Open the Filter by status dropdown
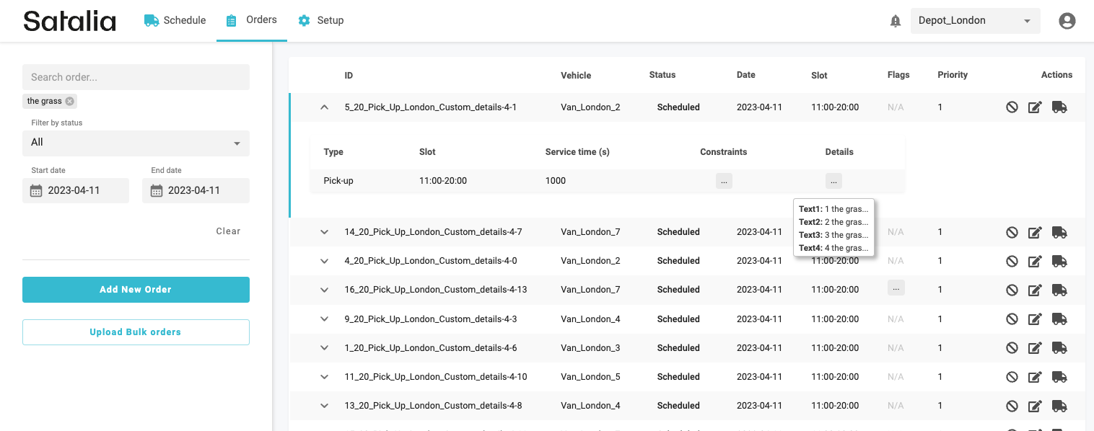This screenshot has height=431, width=1094. [136, 143]
